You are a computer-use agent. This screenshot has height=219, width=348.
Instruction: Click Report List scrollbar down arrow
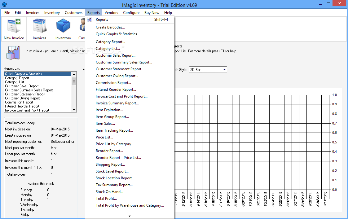coord(74,109)
